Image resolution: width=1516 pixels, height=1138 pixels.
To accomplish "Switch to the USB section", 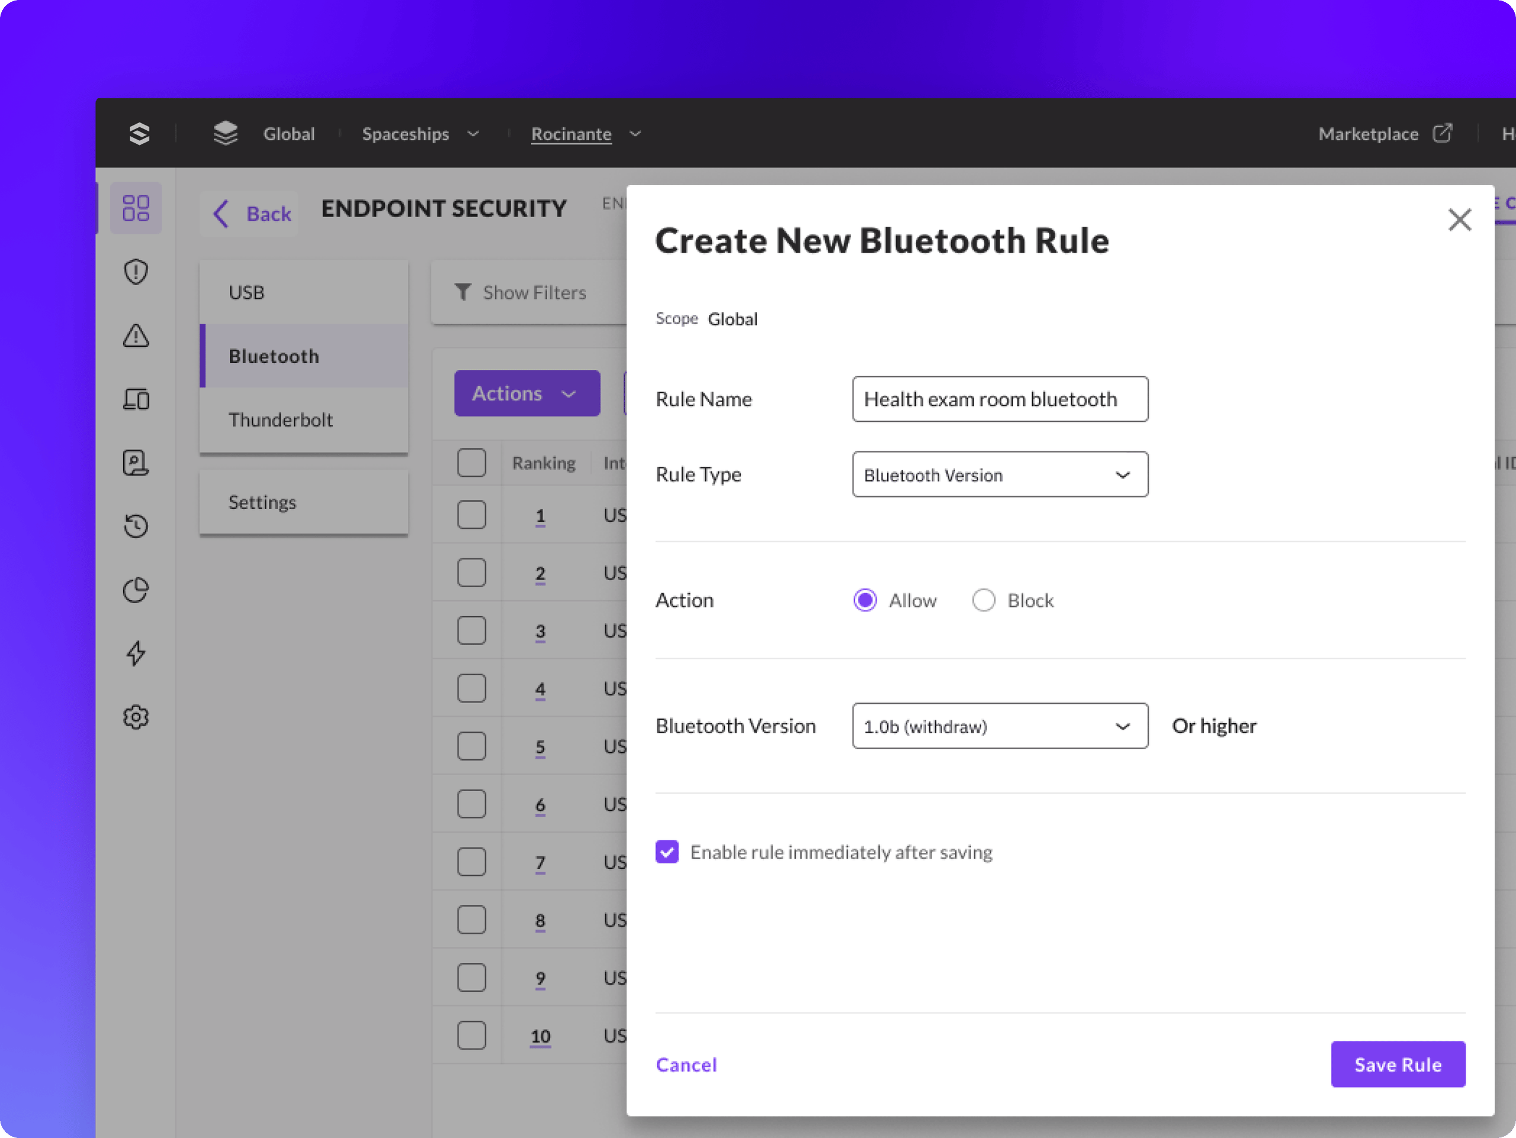I will click(x=304, y=292).
